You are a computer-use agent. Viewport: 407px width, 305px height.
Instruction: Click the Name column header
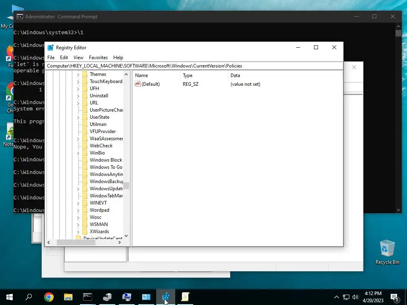[x=156, y=75]
